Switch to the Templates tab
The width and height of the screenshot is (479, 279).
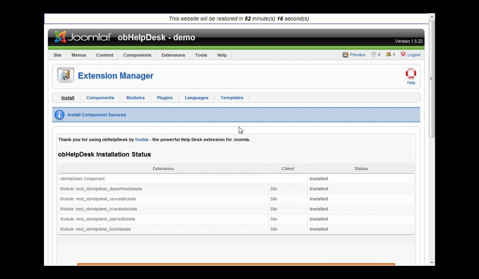232,98
